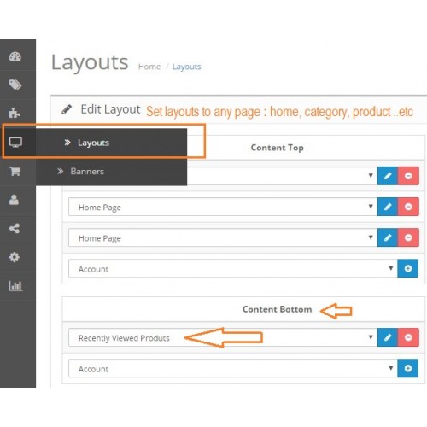Open the Account dropdown under Content Bottom
Image resolution: width=427 pixels, height=427 pixels.
click(x=233, y=368)
